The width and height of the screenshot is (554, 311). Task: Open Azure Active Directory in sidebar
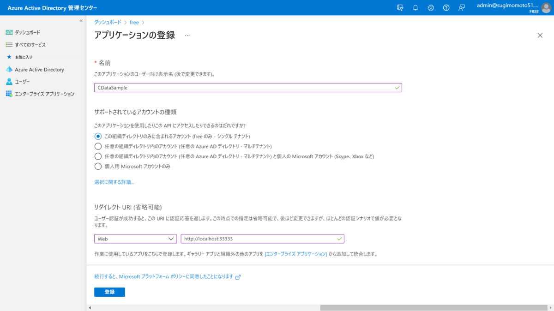click(x=40, y=70)
